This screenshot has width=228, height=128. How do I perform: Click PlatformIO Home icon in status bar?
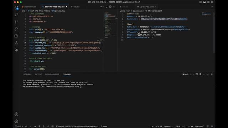(26, 127)
